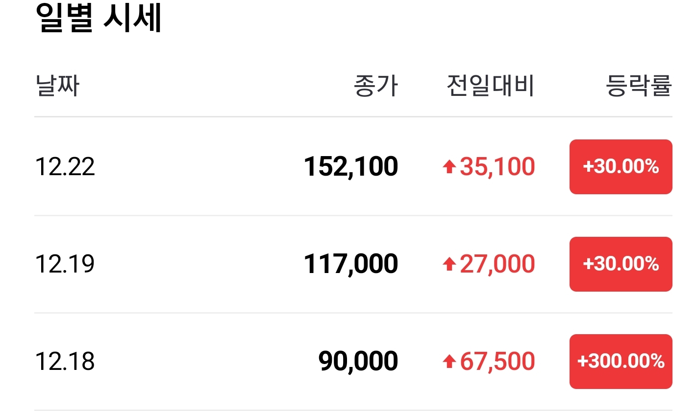Select the 등락률 column header
Screen dimensions: 696x411
[639, 86]
